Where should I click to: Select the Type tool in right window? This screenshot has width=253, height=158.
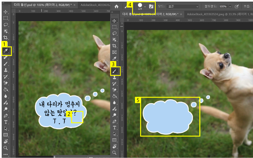tap(114, 128)
